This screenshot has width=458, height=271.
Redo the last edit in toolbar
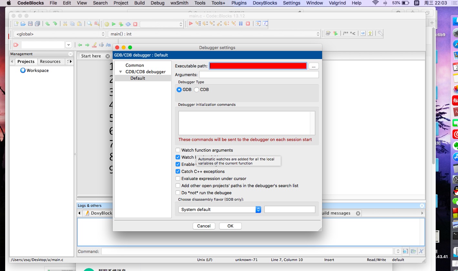(55, 24)
